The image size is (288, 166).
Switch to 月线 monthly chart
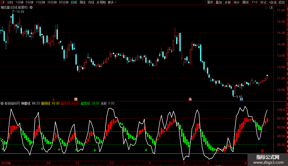[x=91, y=2]
